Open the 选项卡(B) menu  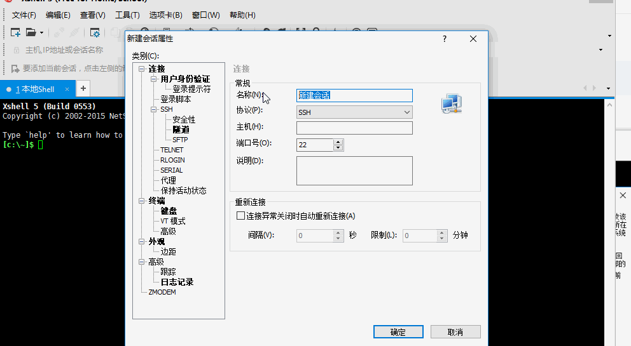pyautogui.click(x=166, y=15)
